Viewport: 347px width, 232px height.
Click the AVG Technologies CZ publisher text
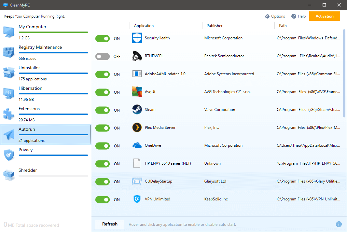pyautogui.click(x=227, y=92)
